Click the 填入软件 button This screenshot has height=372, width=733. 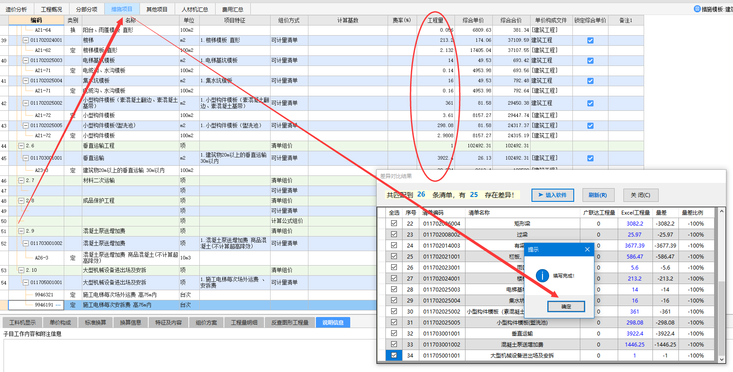552,195
